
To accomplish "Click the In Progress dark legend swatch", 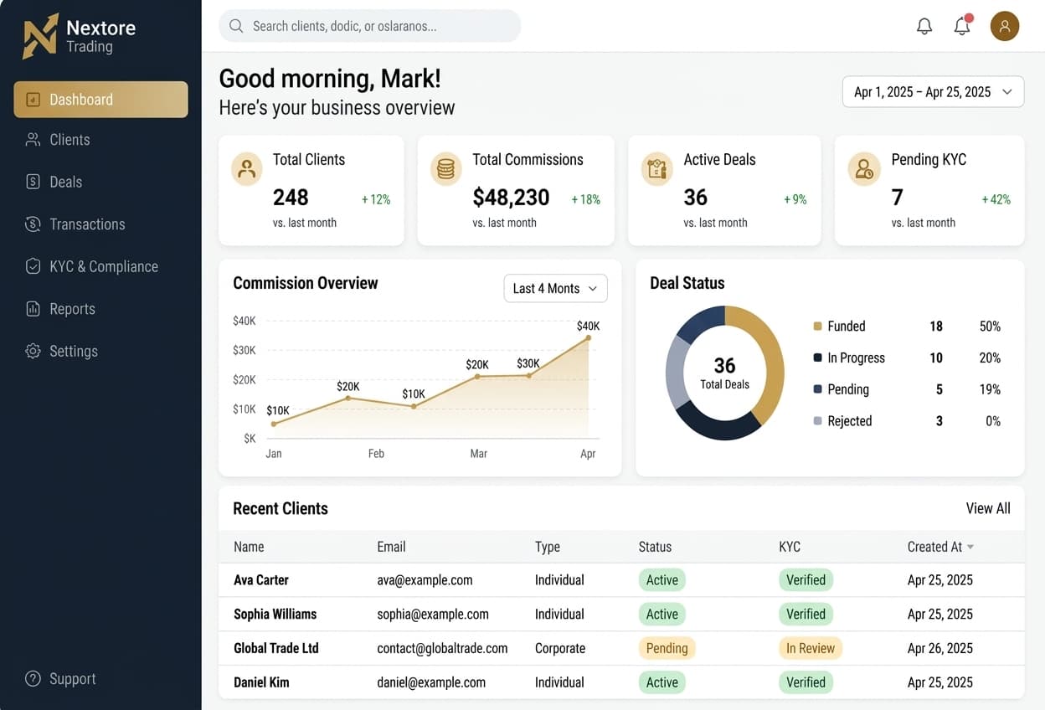I will click(817, 358).
